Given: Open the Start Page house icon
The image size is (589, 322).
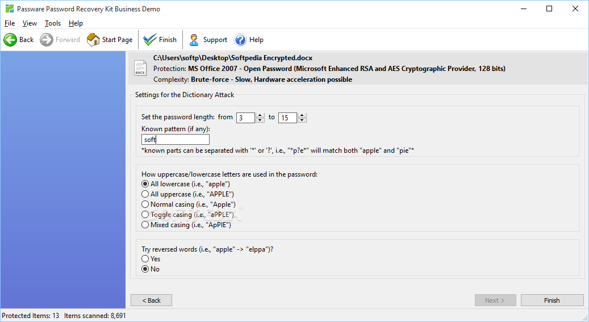Looking at the screenshot, I should tap(93, 39).
